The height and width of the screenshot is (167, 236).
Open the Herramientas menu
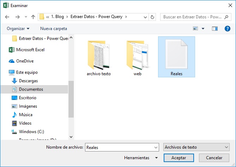137,158
